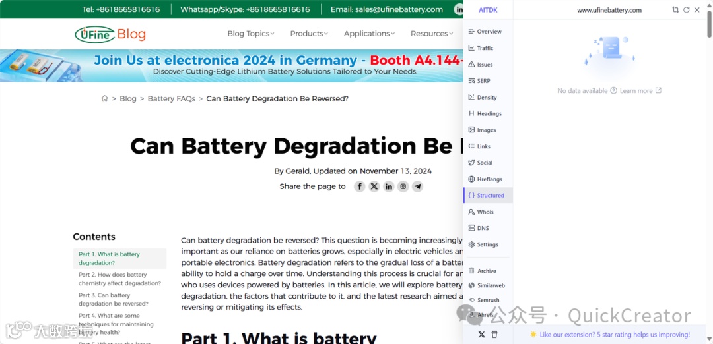Click the Semrush icon
Image resolution: width=713 pixels, height=344 pixels.
click(471, 300)
